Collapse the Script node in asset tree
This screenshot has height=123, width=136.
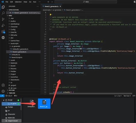pos(3,100)
